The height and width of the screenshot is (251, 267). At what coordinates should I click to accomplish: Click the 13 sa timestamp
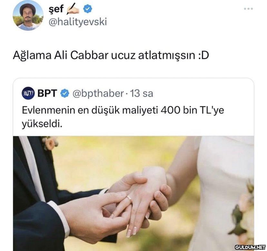[x=142, y=93]
